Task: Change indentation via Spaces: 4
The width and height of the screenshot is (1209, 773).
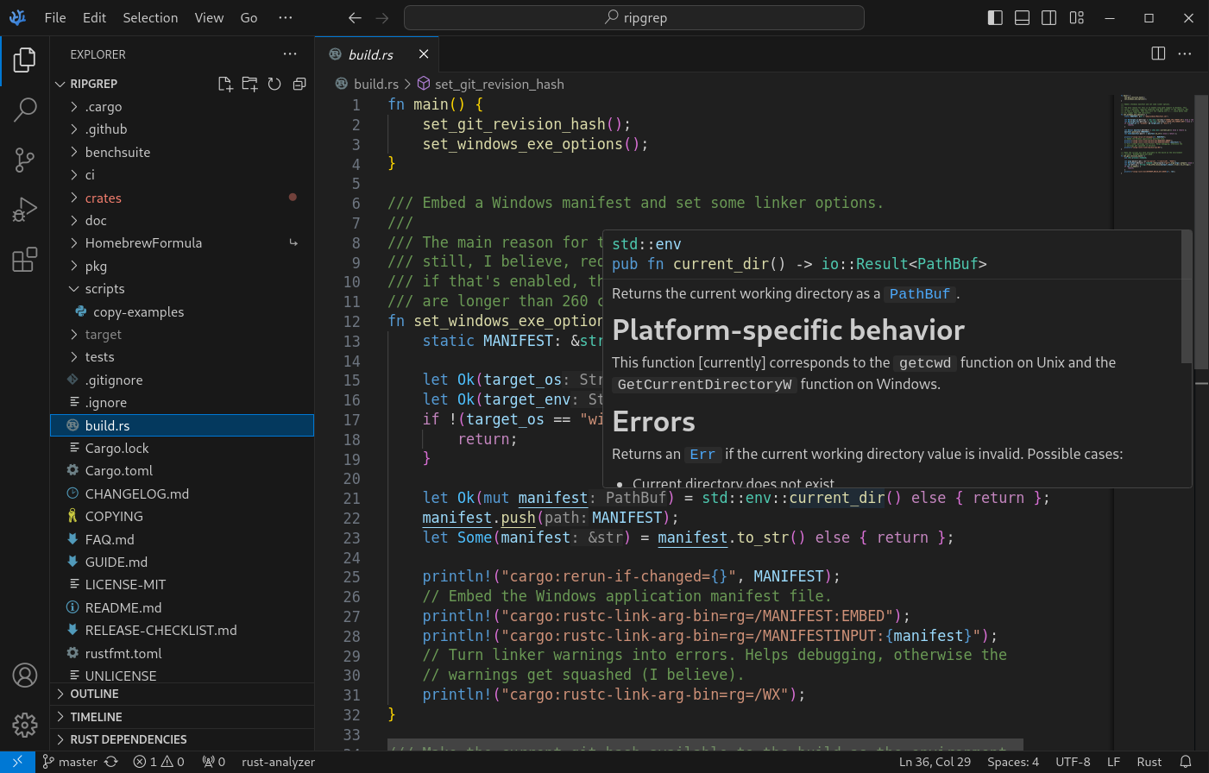Action: 1013,762
